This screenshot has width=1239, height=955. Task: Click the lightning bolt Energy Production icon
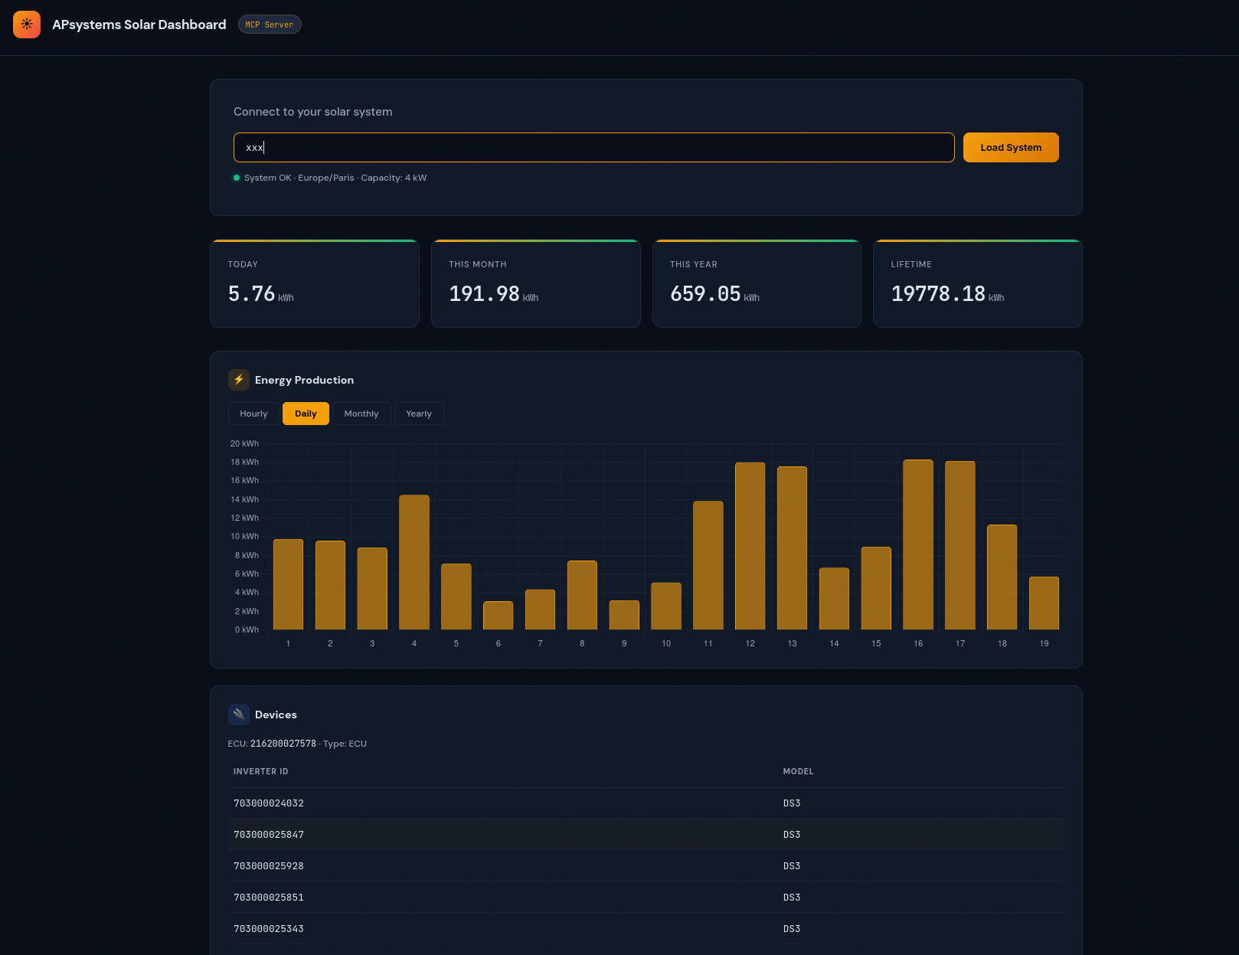tap(239, 380)
